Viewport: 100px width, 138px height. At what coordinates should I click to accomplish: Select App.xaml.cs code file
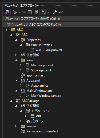(x=40, y=86)
